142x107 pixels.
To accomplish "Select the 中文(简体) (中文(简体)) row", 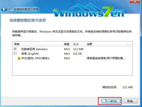I will pyautogui.click(x=72, y=58).
